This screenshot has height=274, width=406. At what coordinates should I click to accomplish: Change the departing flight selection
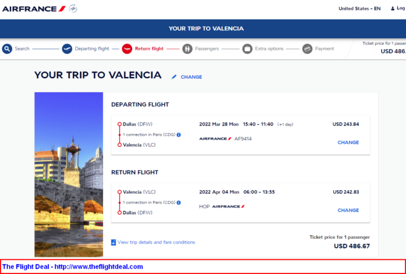click(348, 142)
